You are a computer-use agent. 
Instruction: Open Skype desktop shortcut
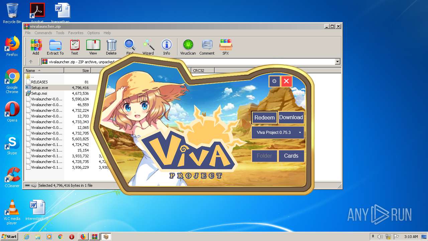[12, 145]
